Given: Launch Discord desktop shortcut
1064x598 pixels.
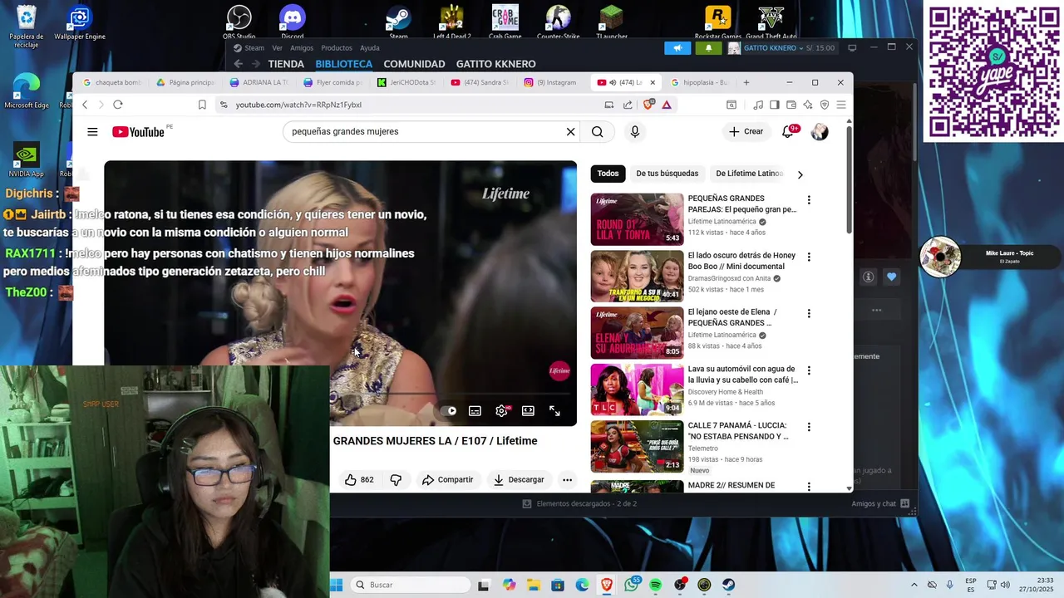Looking at the screenshot, I should (293, 22).
